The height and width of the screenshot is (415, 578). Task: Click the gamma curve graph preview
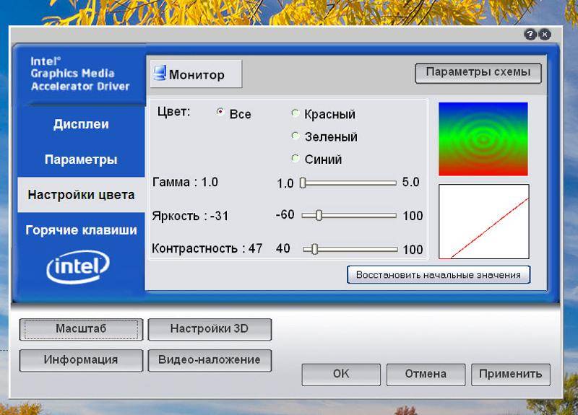pyautogui.click(x=484, y=222)
